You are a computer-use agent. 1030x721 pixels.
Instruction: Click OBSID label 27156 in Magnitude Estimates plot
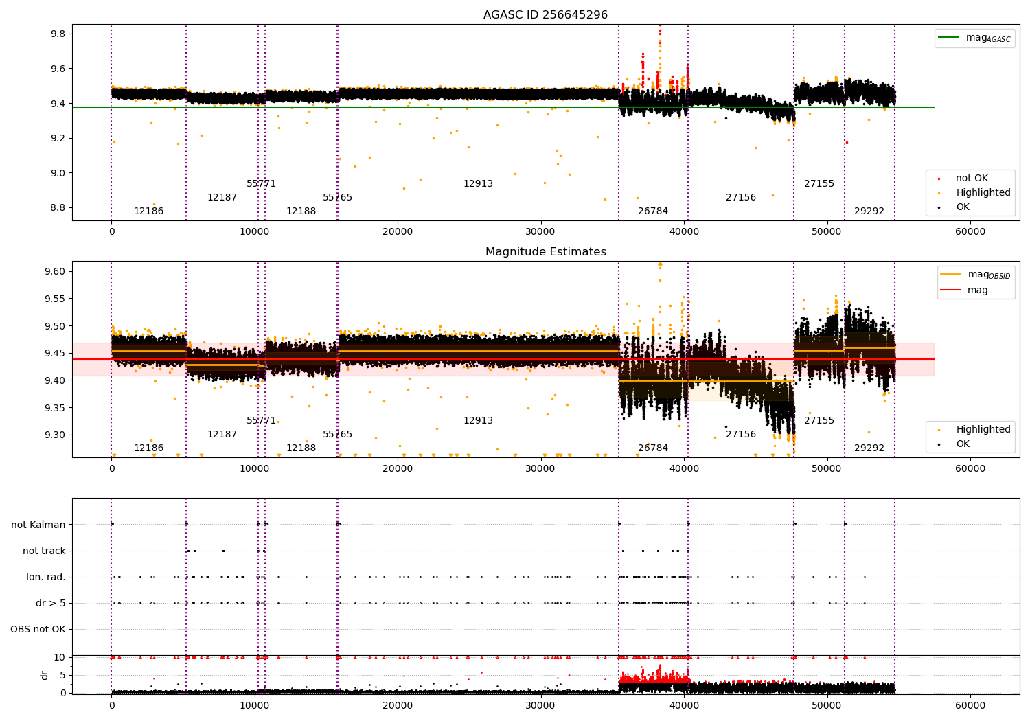pos(741,435)
